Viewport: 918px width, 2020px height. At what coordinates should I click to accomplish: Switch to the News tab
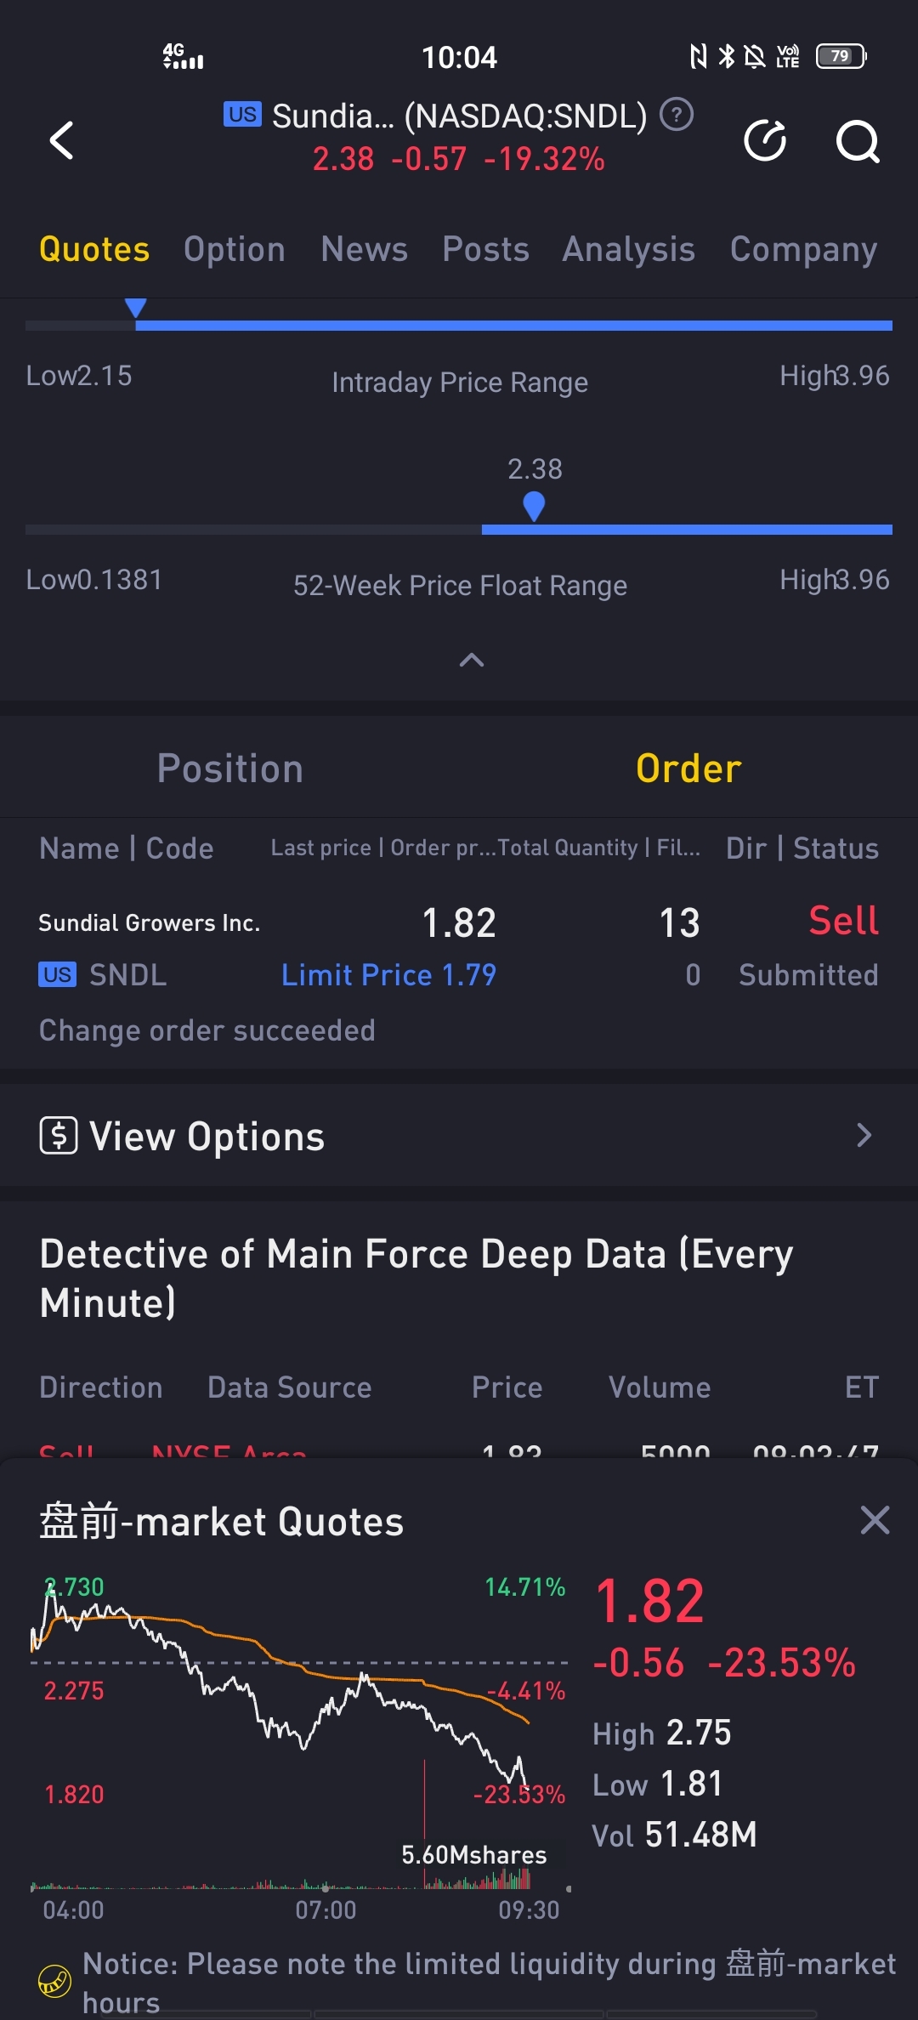(365, 249)
